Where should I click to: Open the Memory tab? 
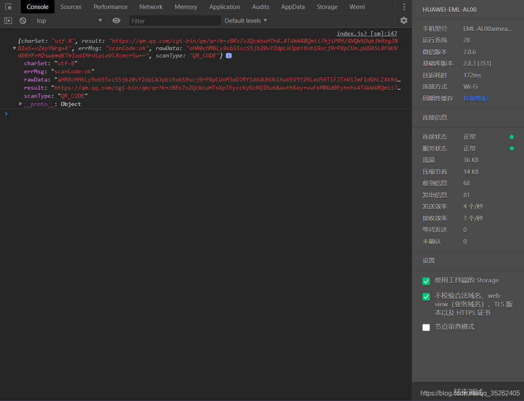click(186, 7)
